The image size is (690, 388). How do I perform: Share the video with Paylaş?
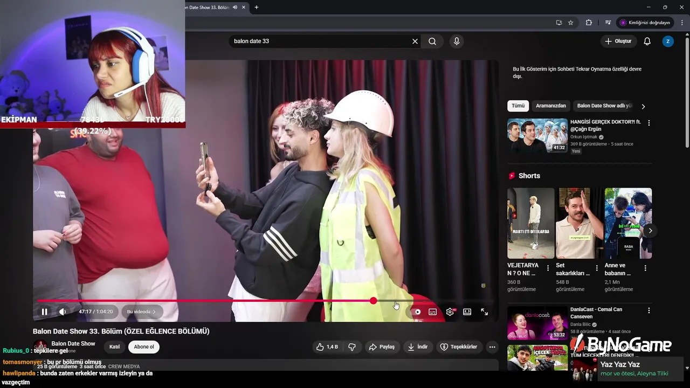(x=382, y=347)
